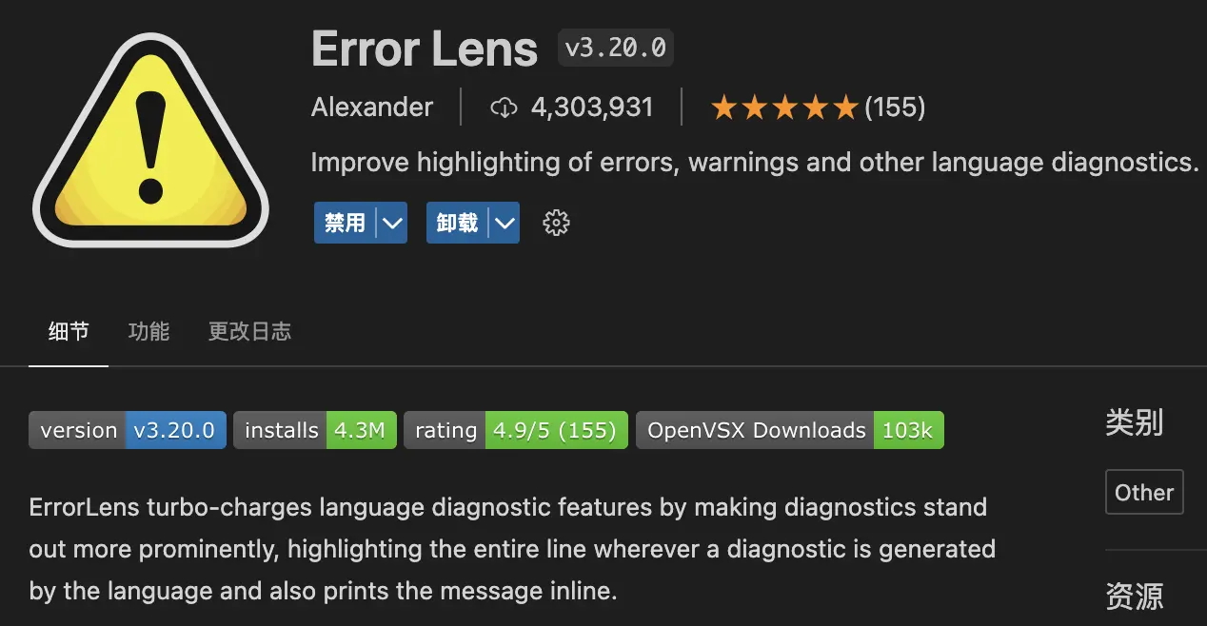Open the 更改日志 tab
This screenshot has width=1207, height=626.
click(249, 331)
